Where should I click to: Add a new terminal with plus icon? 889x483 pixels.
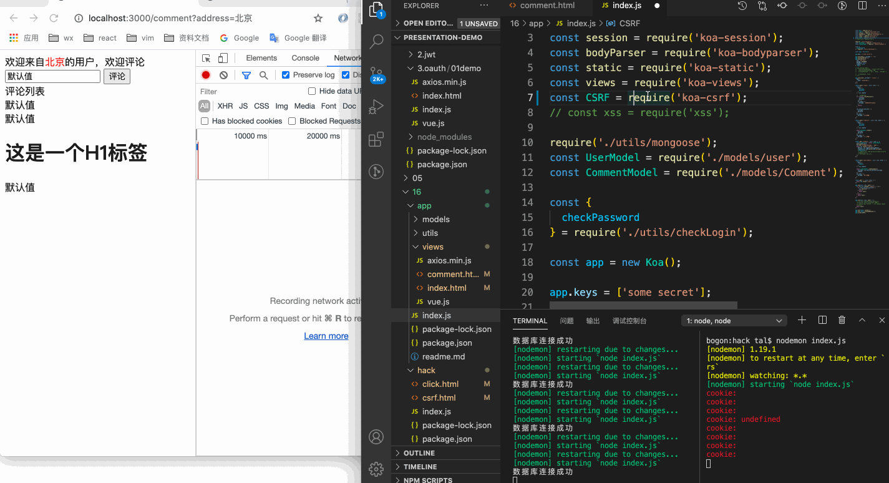[802, 320]
